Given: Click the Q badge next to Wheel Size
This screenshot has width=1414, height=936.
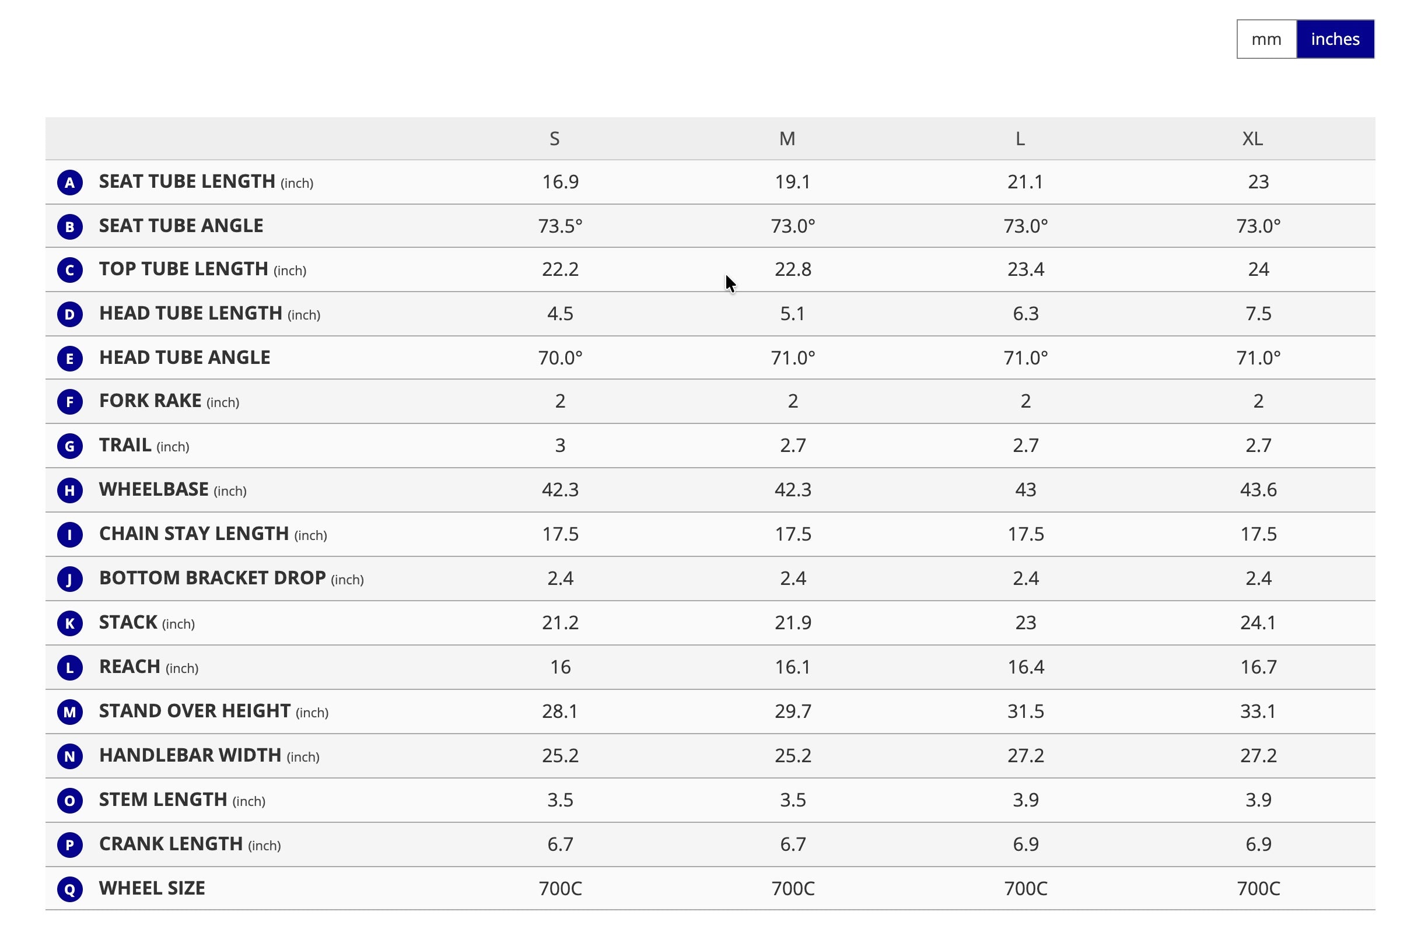Looking at the screenshot, I should point(70,889).
